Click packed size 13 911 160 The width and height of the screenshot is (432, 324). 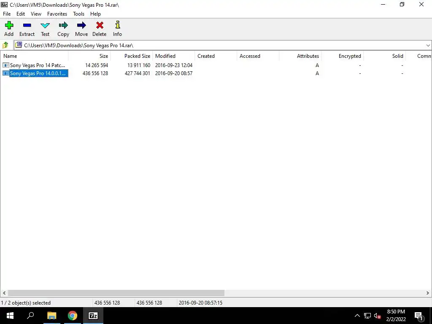coord(139,65)
